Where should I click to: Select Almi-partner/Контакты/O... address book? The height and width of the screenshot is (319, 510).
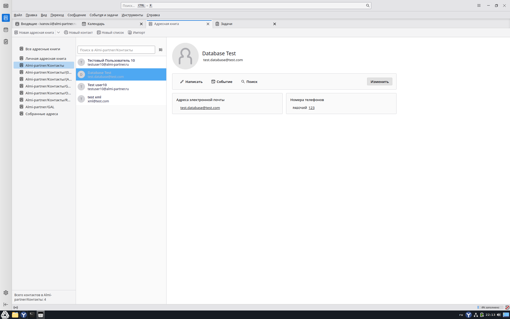[x=44, y=93]
